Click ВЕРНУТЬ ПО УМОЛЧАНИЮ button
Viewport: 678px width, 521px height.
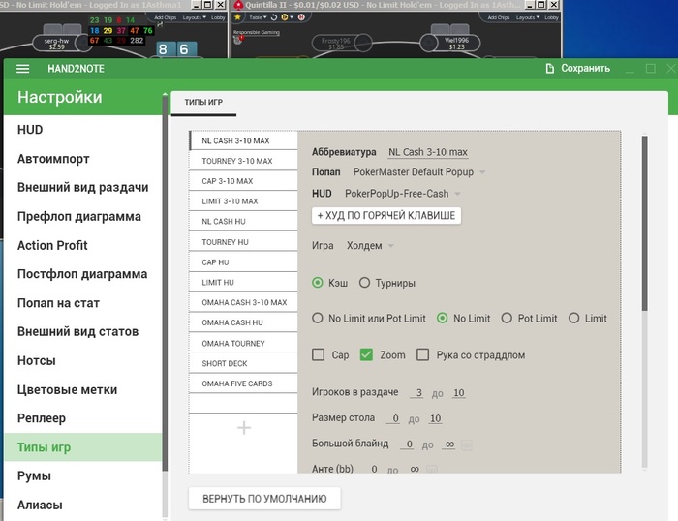(264, 499)
